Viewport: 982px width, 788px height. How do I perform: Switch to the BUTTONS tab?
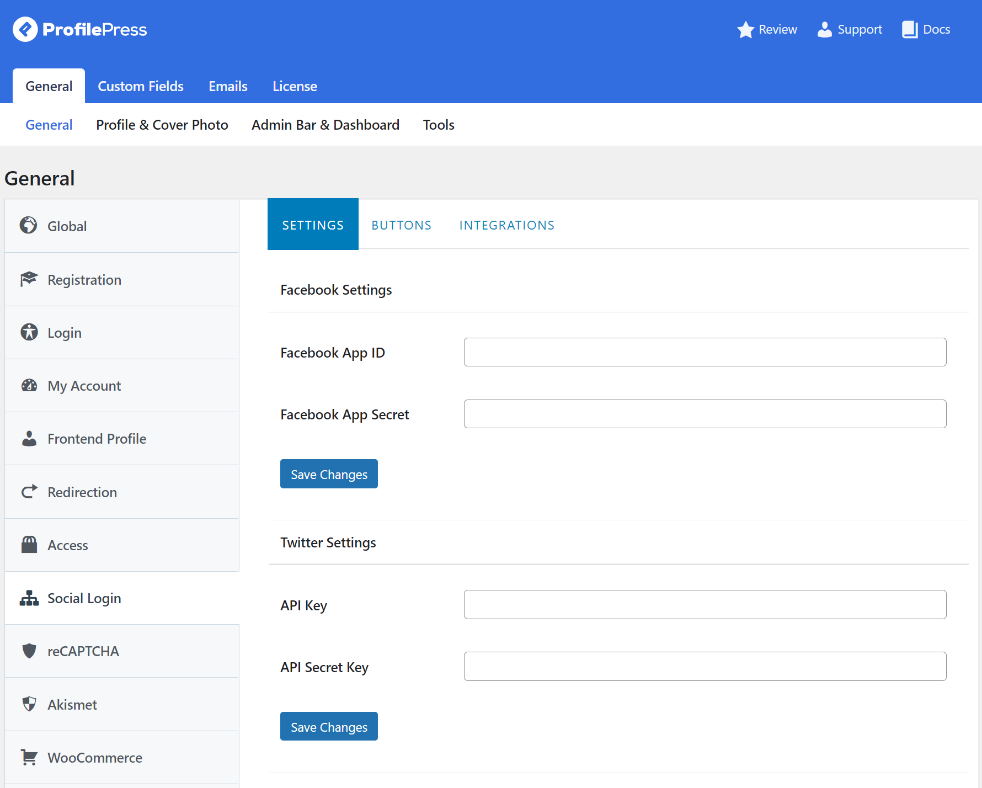click(402, 225)
